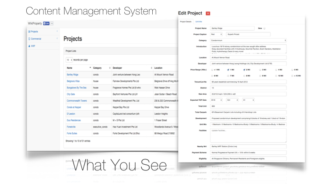The height and width of the screenshot is (184, 315).
Task: Switch to the Unit Mix tab
Action: (199, 21)
